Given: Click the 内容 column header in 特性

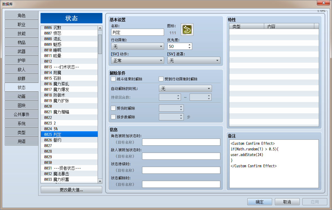Looking at the screenshot, I should pos(289,26).
